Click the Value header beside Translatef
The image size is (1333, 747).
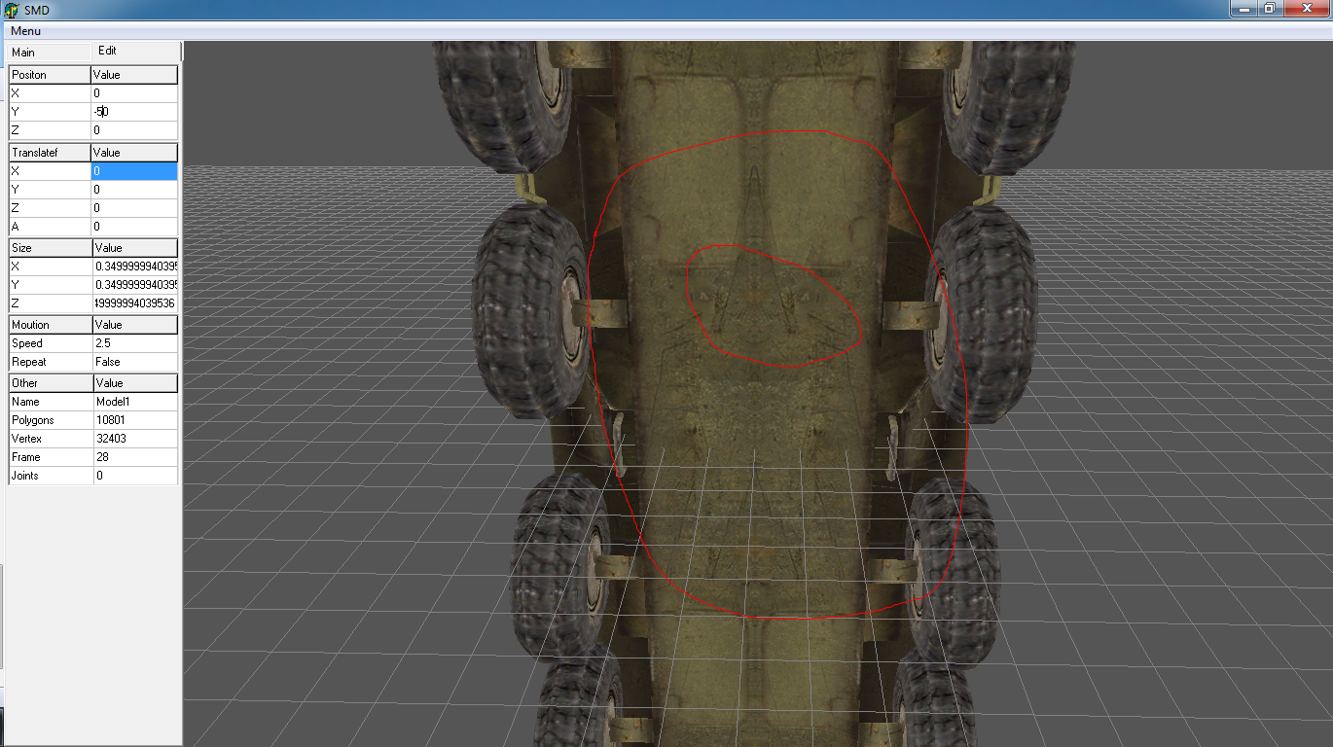tap(134, 153)
